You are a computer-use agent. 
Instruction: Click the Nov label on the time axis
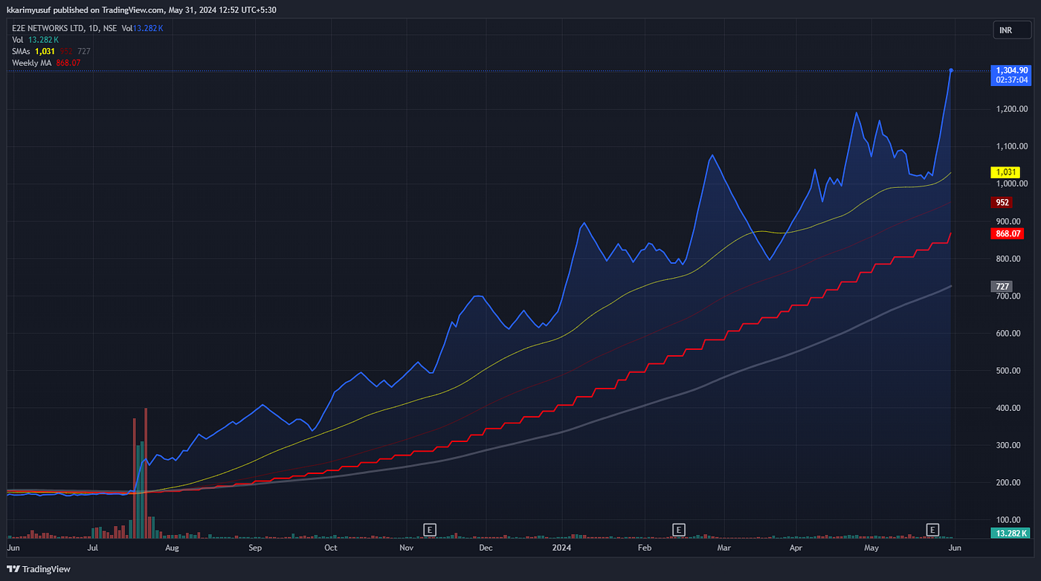(406, 548)
